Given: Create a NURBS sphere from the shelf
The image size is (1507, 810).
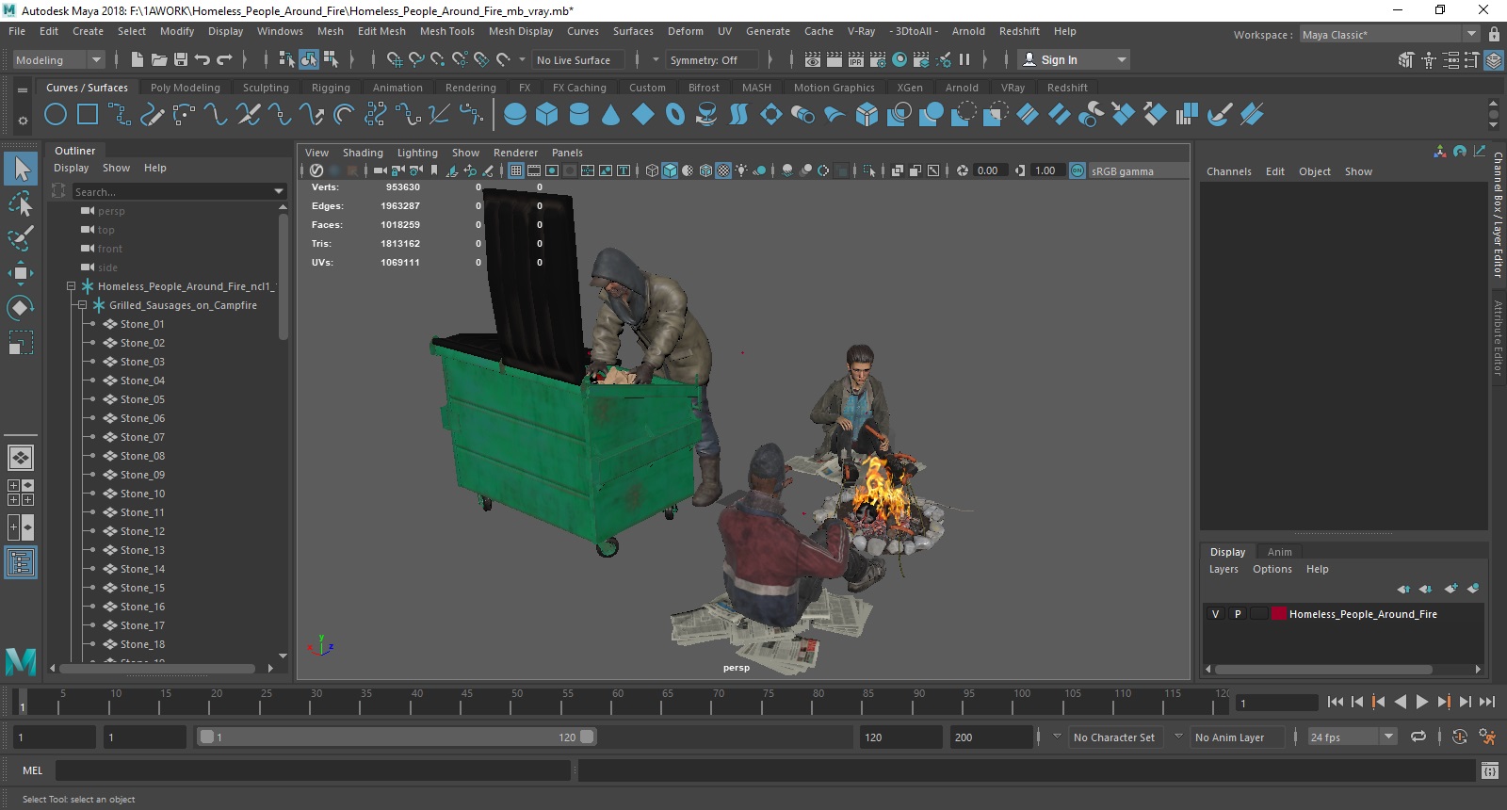Looking at the screenshot, I should point(515,115).
